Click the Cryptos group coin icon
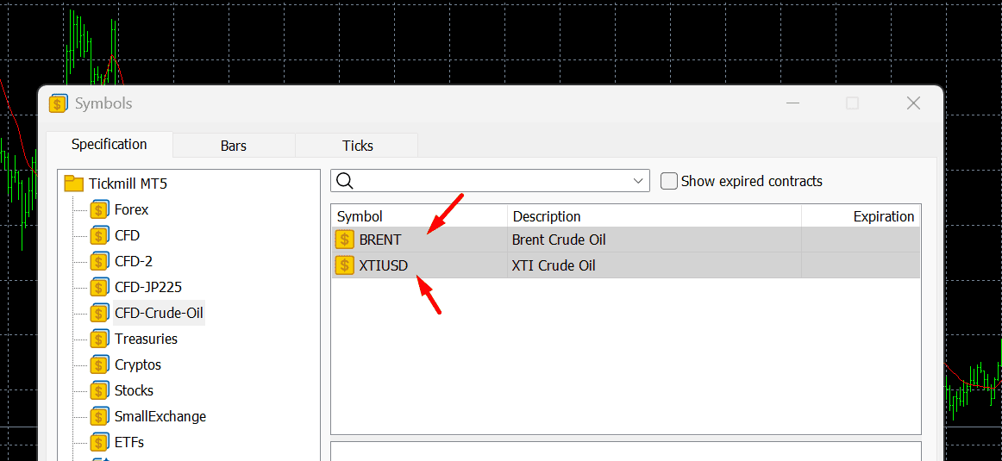The image size is (1002, 461). [98, 364]
